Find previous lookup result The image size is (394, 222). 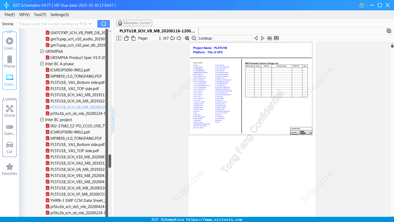[x=256, y=38]
